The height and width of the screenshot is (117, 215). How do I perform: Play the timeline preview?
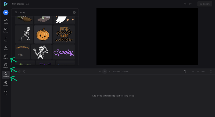(x=105, y=71)
